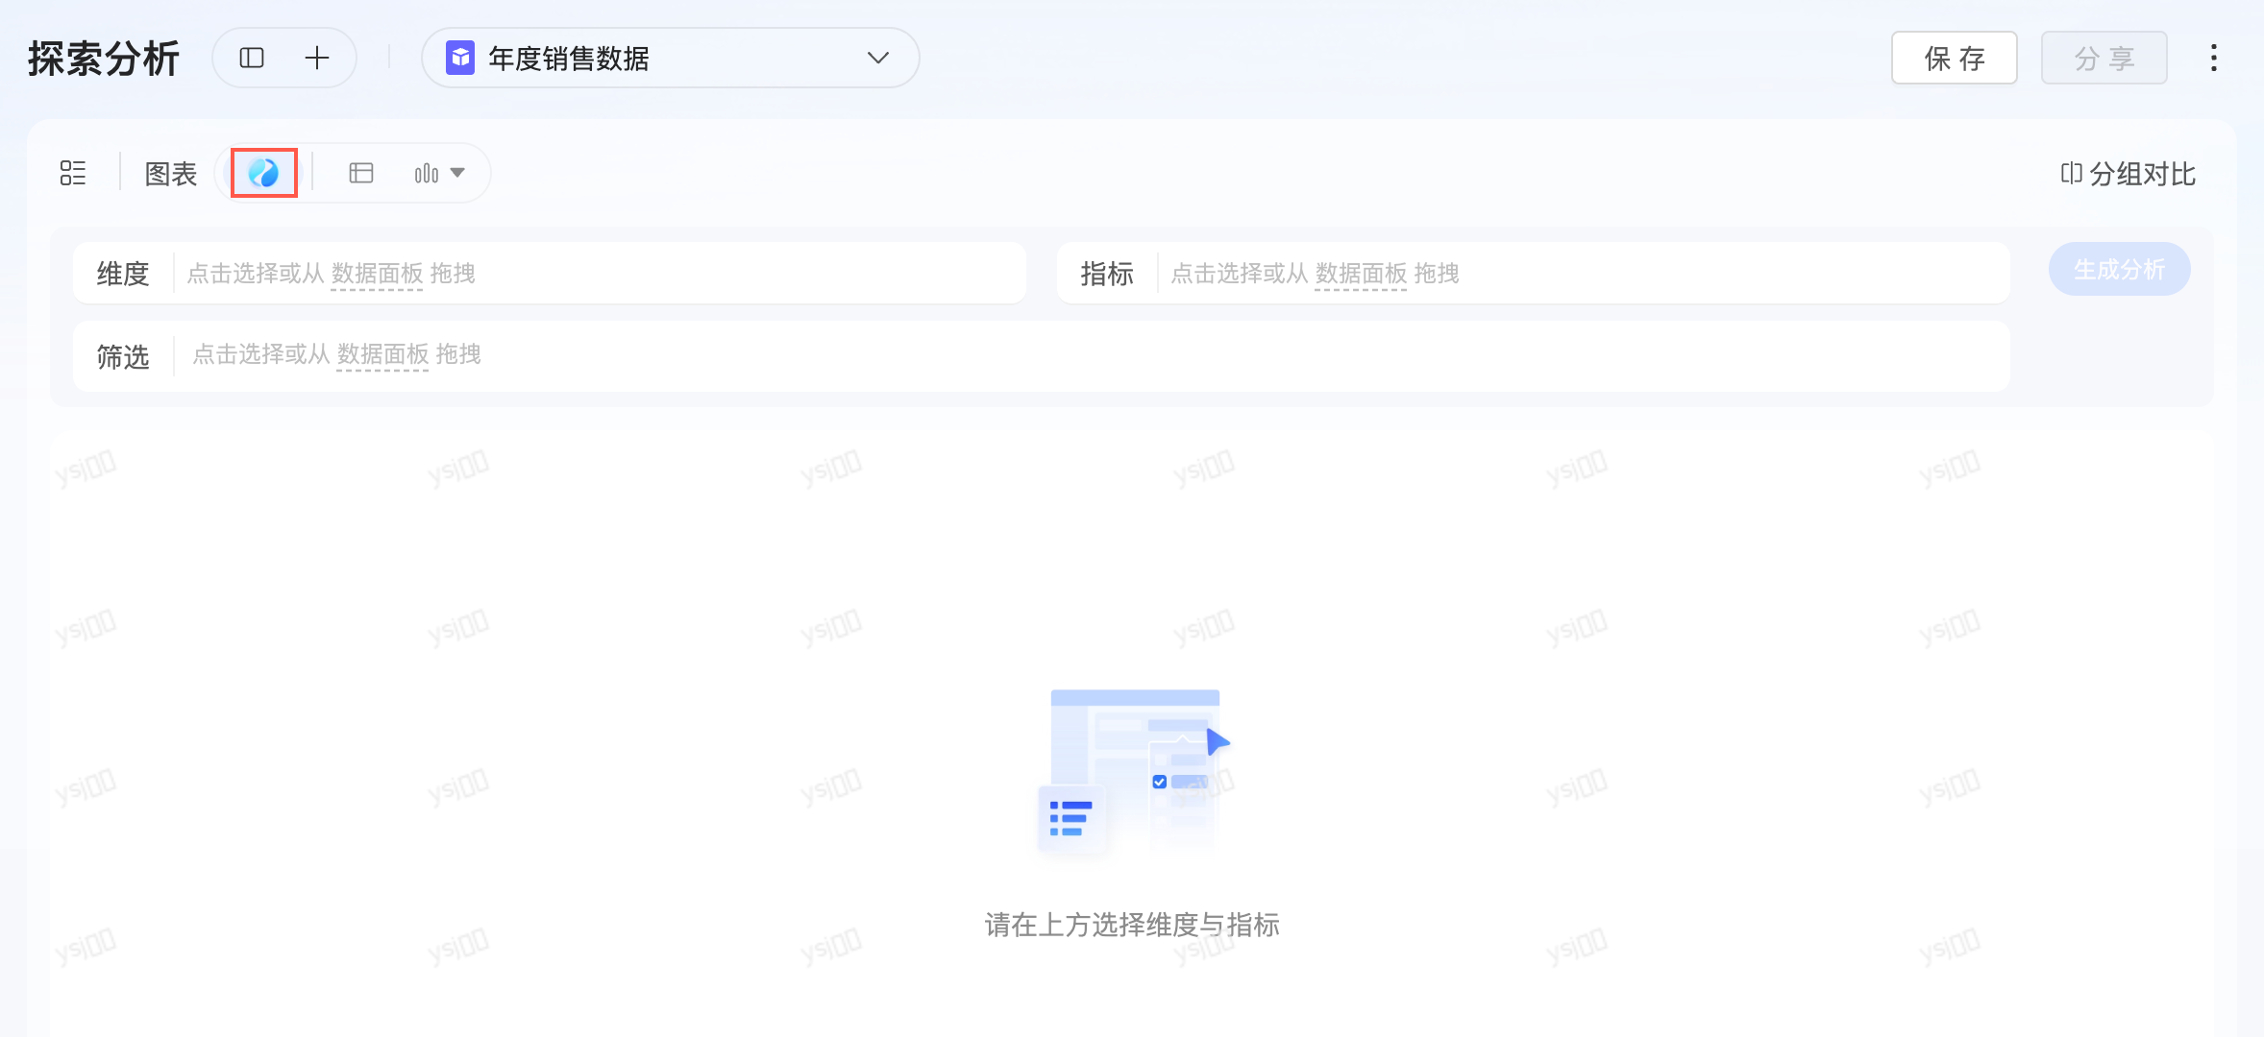Switch to table view icon
This screenshot has height=1037, width=2264.
point(361,173)
